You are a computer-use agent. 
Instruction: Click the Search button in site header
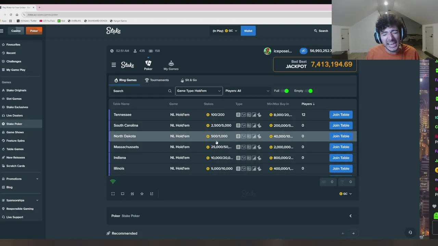click(321, 31)
